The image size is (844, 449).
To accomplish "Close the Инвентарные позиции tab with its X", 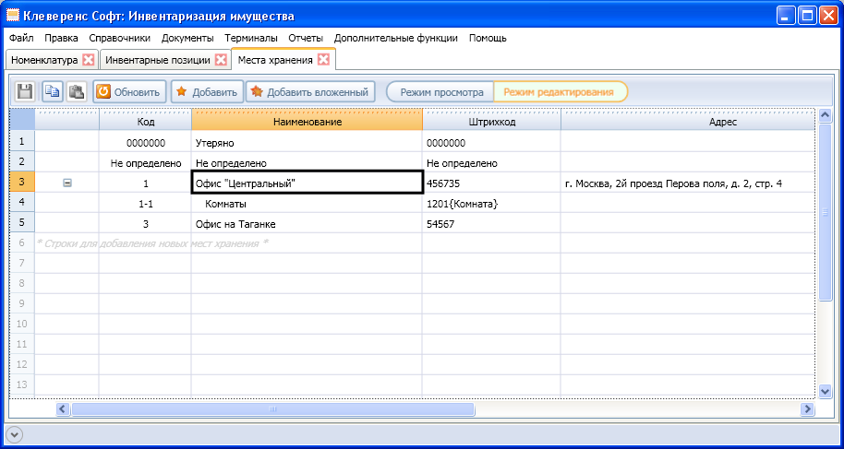I will click(221, 60).
